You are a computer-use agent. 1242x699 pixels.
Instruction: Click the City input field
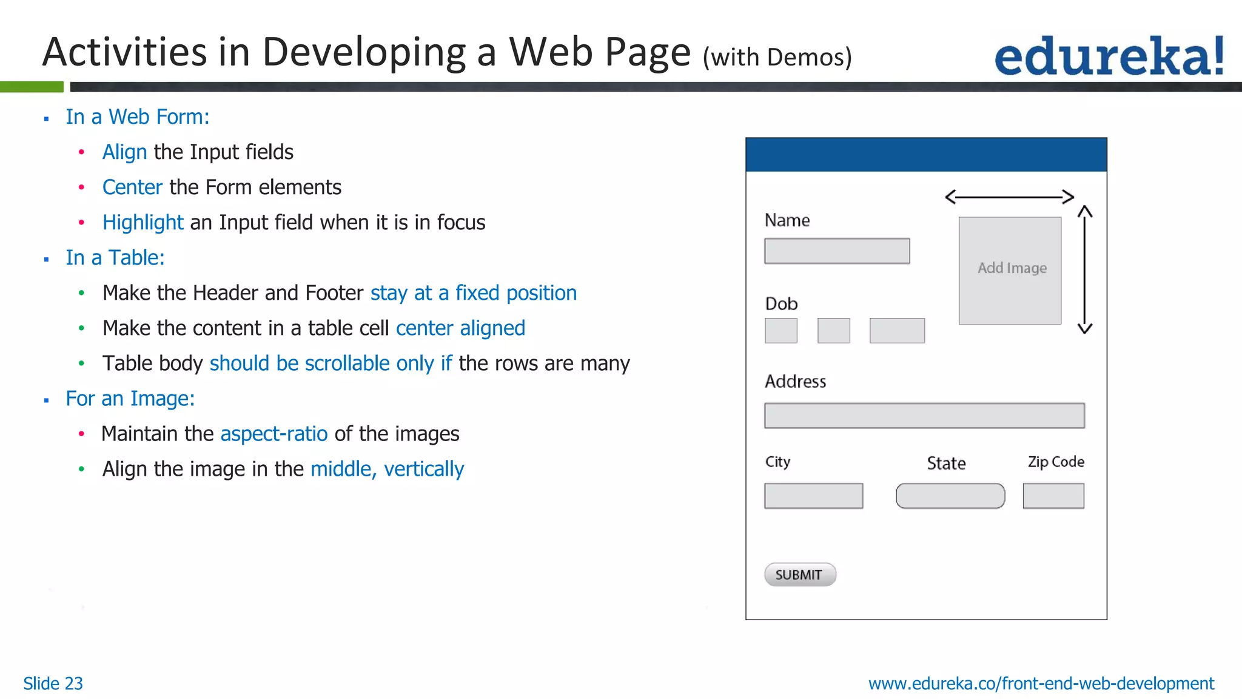813,496
